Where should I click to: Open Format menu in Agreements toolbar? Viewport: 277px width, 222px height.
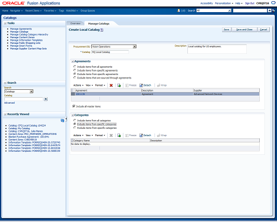[100, 85]
